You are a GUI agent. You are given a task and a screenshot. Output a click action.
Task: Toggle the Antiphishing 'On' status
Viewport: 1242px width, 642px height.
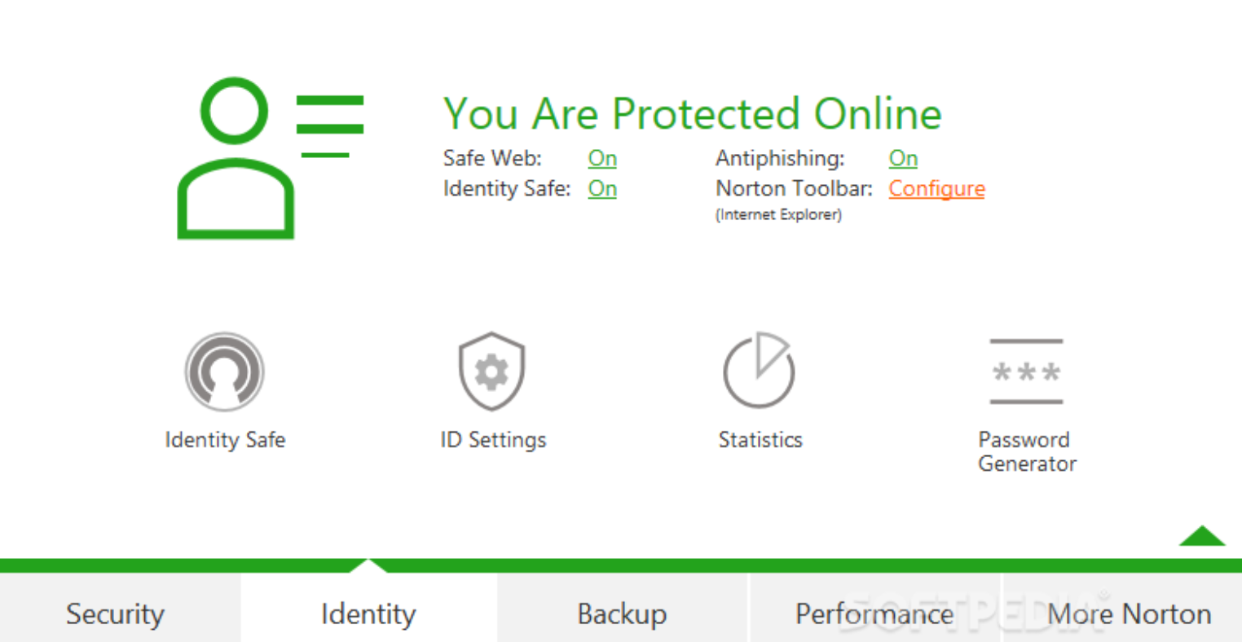click(x=903, y=158)
